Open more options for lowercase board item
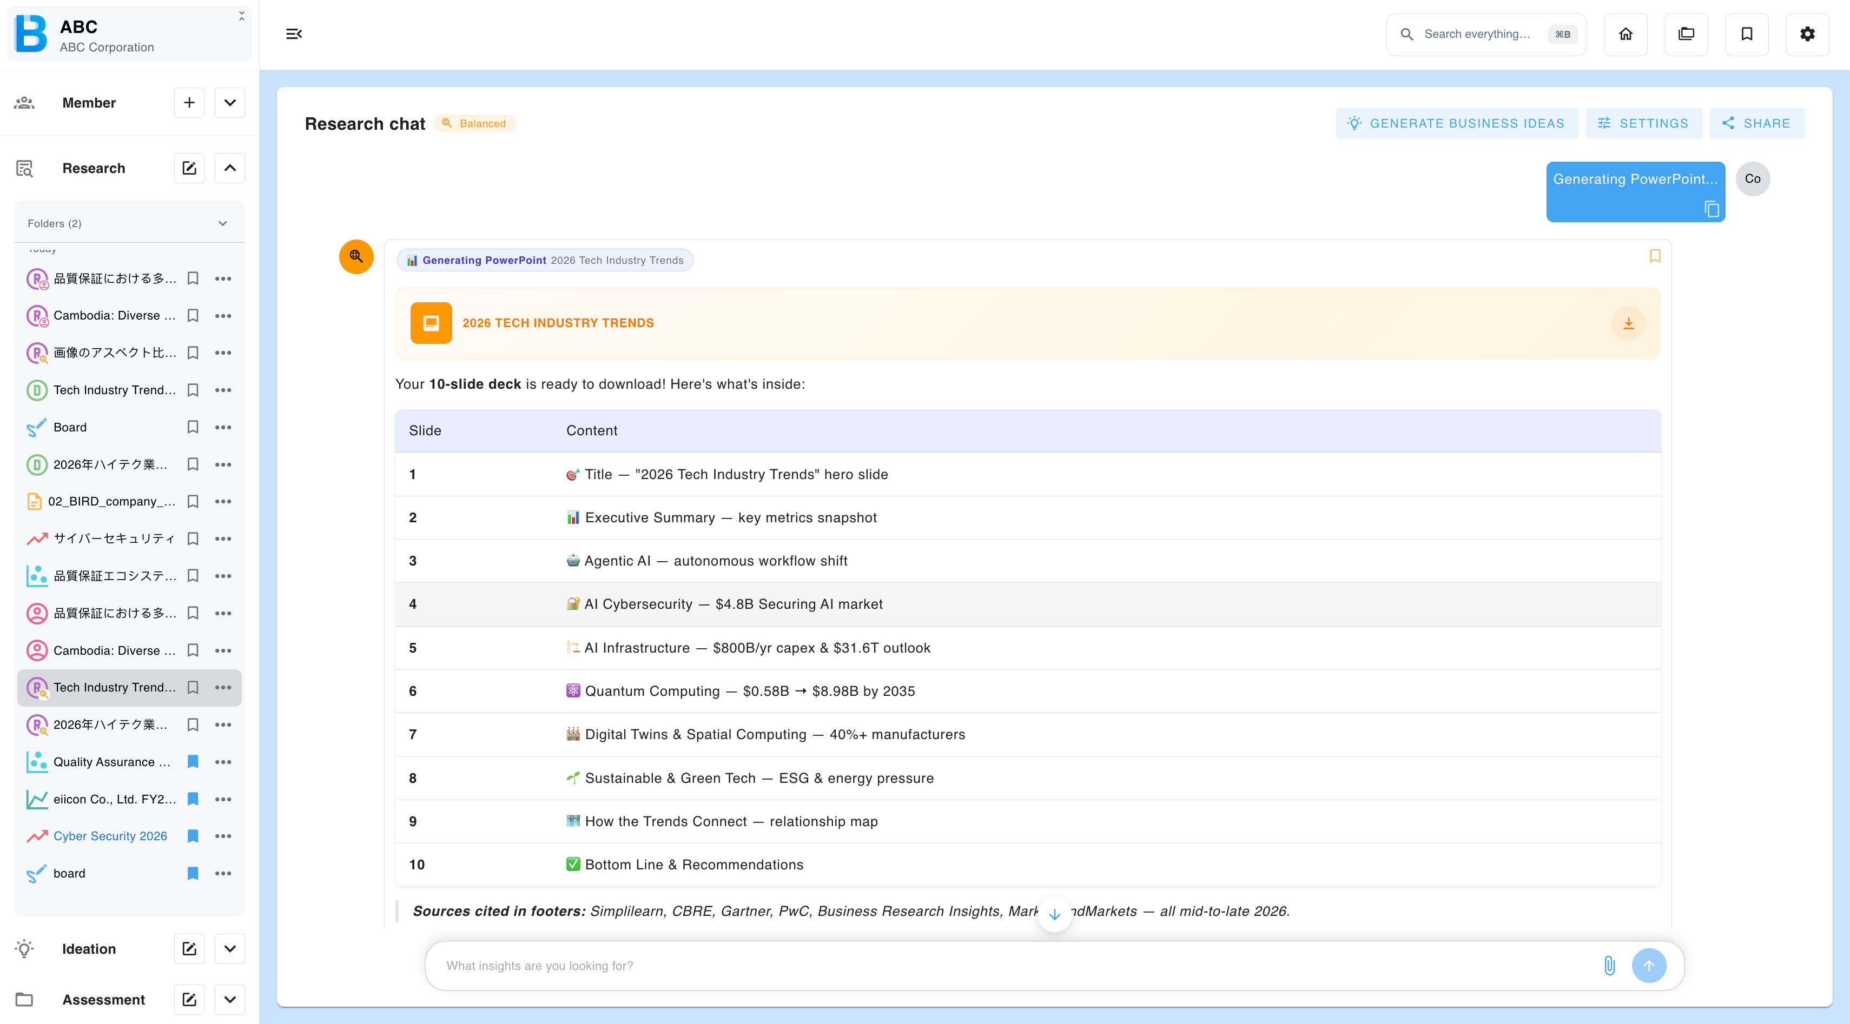 pos(223,873)
